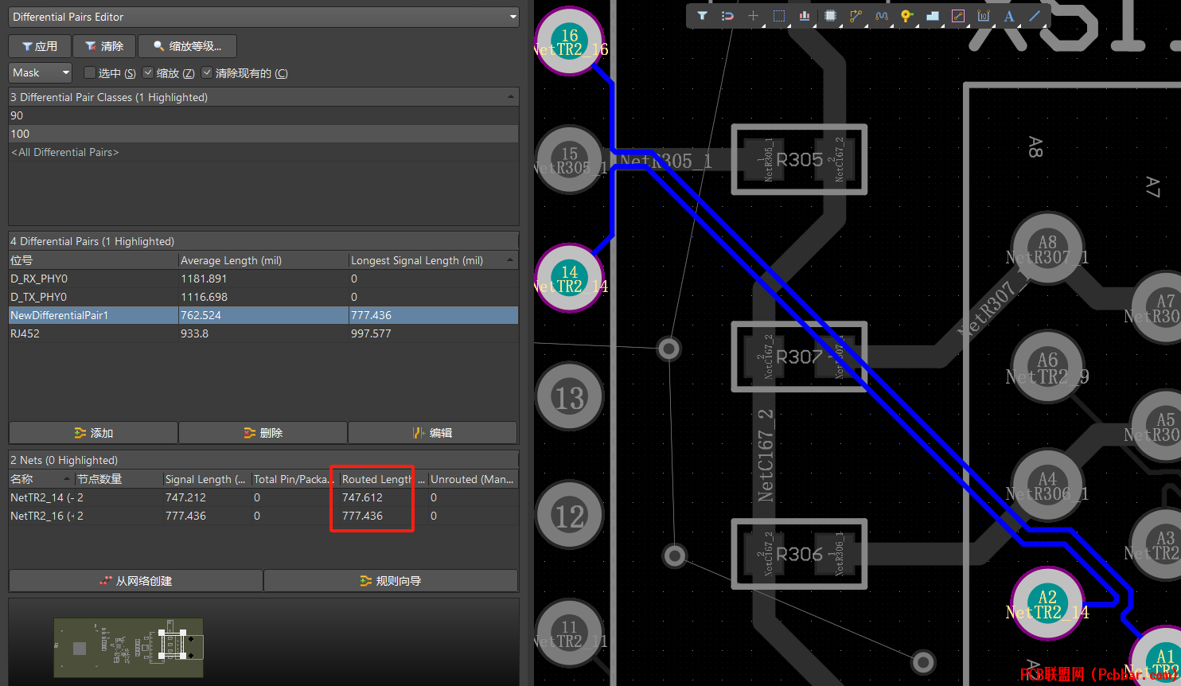Screen dimensions: 1181x686
Task: Click pad A4 NetR306_1
Action: point(1047,485)
